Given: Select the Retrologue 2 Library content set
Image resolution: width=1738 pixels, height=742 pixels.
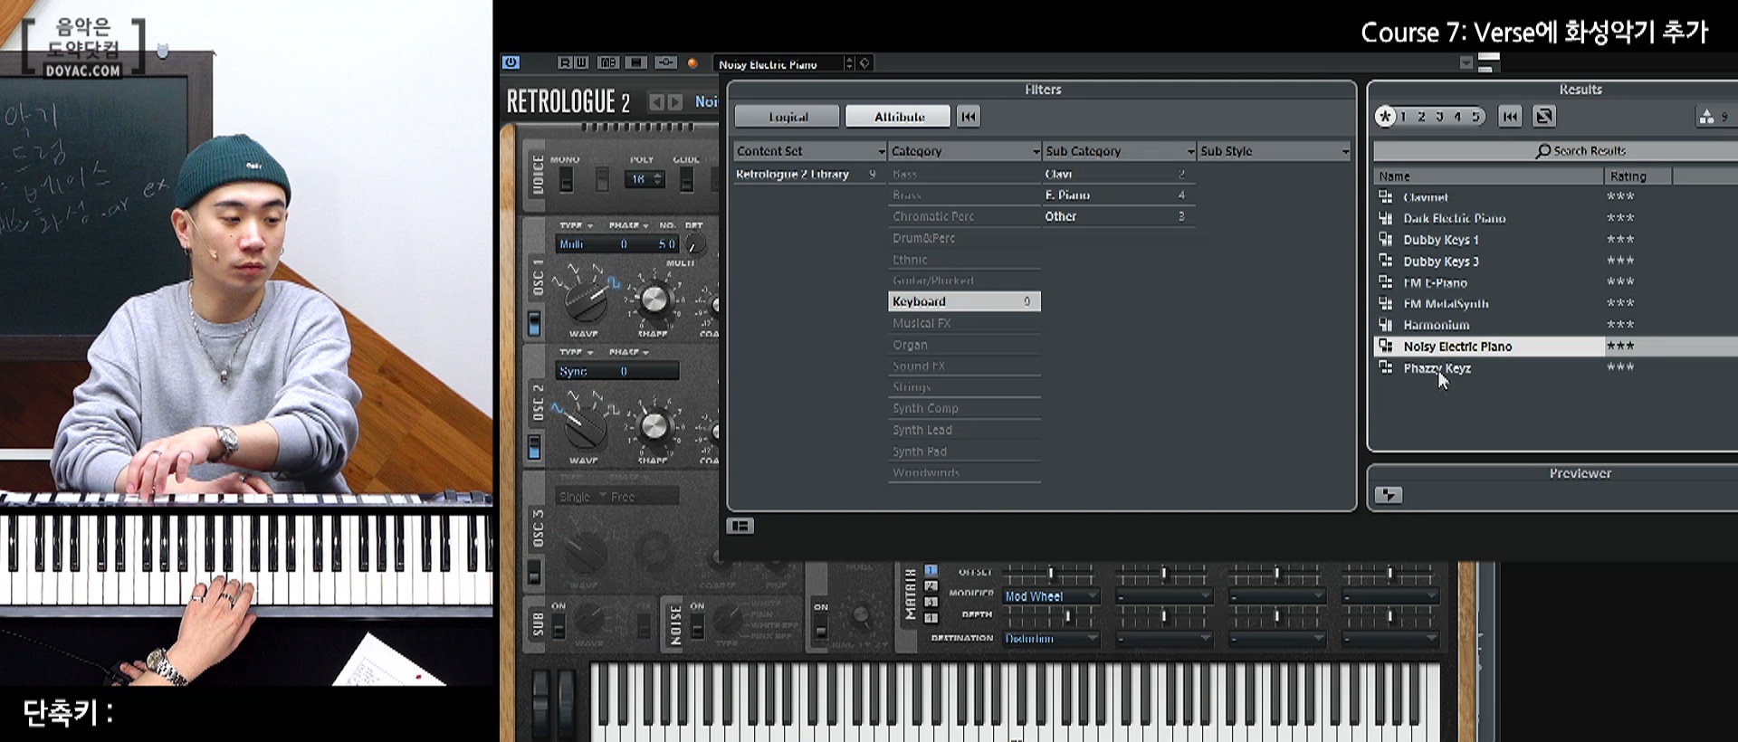Looking at the screenshot, I should (x=806, y=174).
